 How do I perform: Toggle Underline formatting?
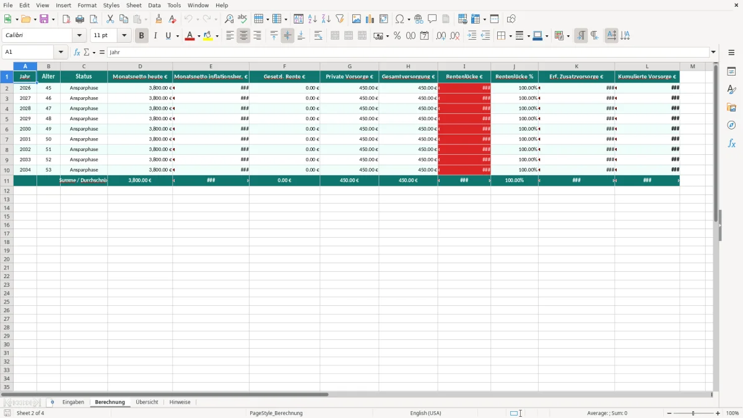[x=168, y=36]
